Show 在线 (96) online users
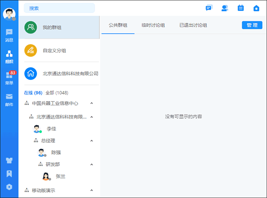 coord(33,93)
